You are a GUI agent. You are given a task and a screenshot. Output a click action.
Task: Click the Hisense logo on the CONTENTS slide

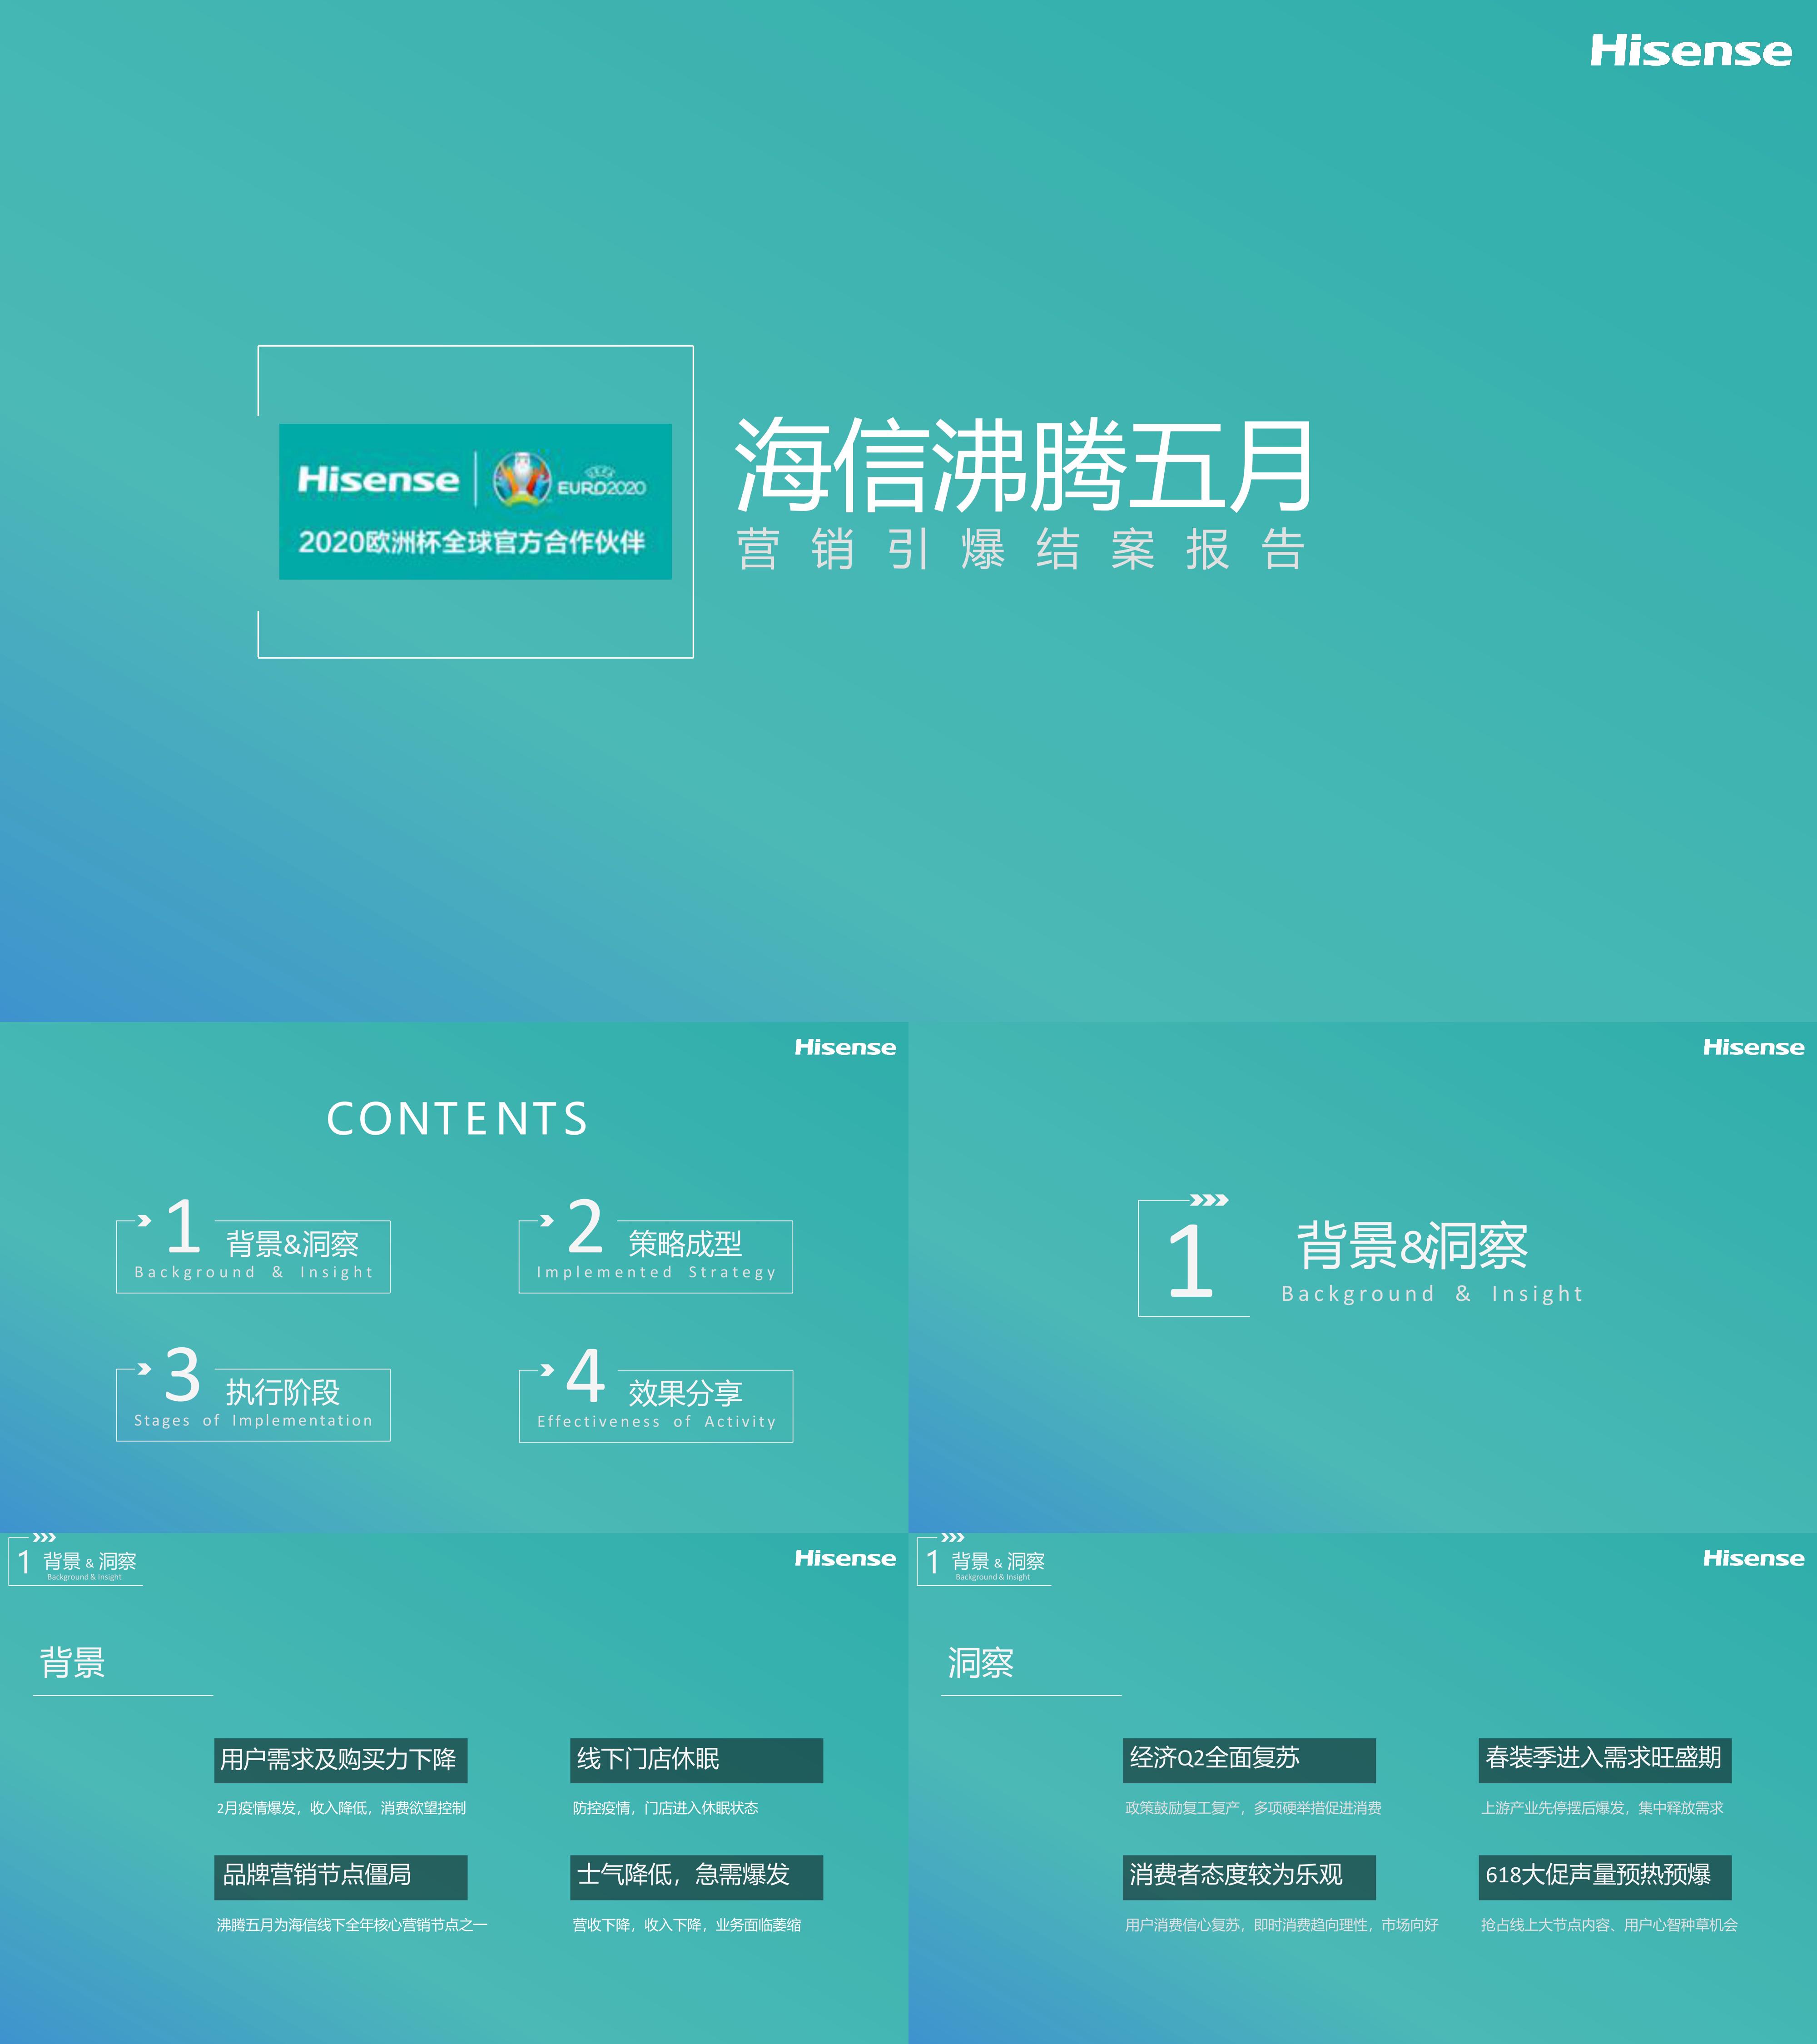click(845, 1047)
